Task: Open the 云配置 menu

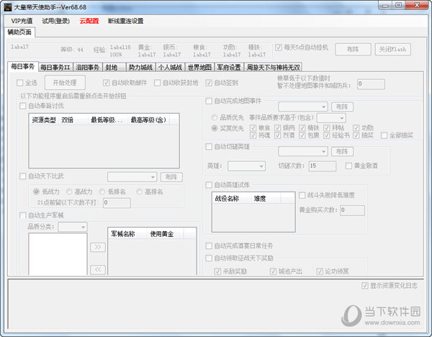Action: pyautogui.click(x=89, y=21)
